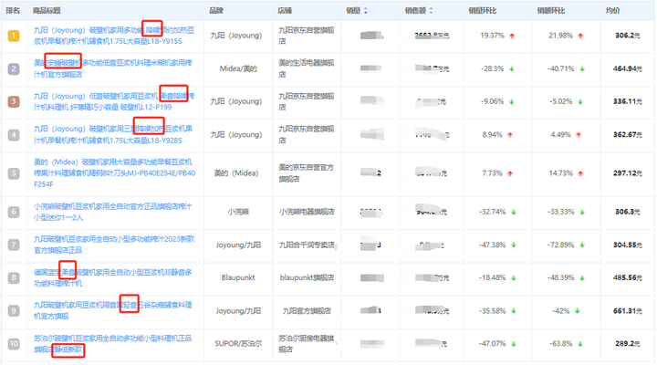Viewport: 657px width, 365px height.
Task: Click the red up arrow next to 19.37%
Action: pos(512,36)
